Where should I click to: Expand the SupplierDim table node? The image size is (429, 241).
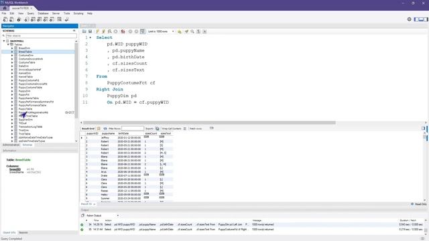click(x=12, y=120)
